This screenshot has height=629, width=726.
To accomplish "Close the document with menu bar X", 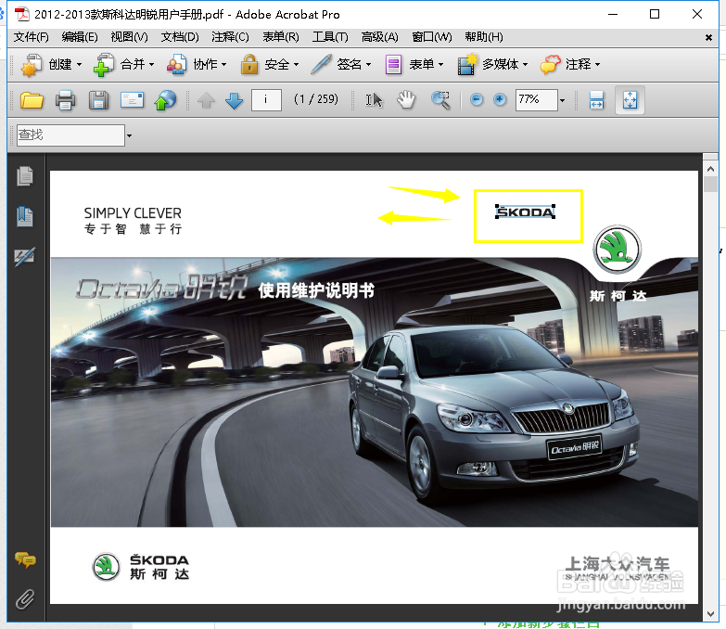I will coord(708,37).
